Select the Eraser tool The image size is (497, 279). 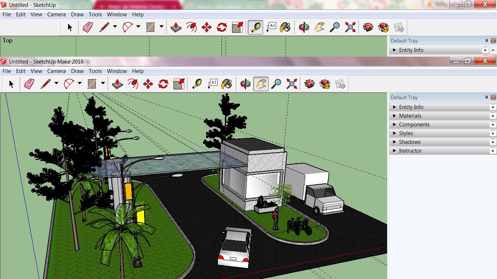29,84
